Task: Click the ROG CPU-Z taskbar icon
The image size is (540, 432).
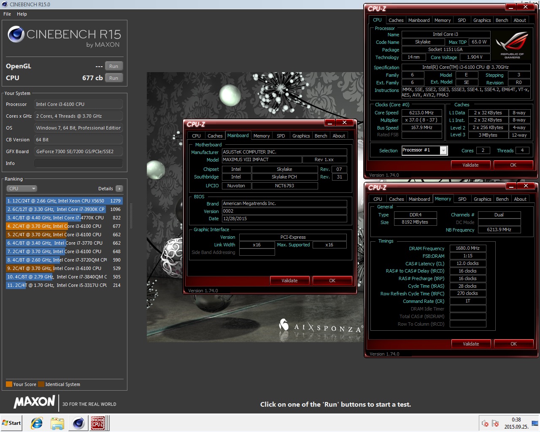Action: coord(98,423)
